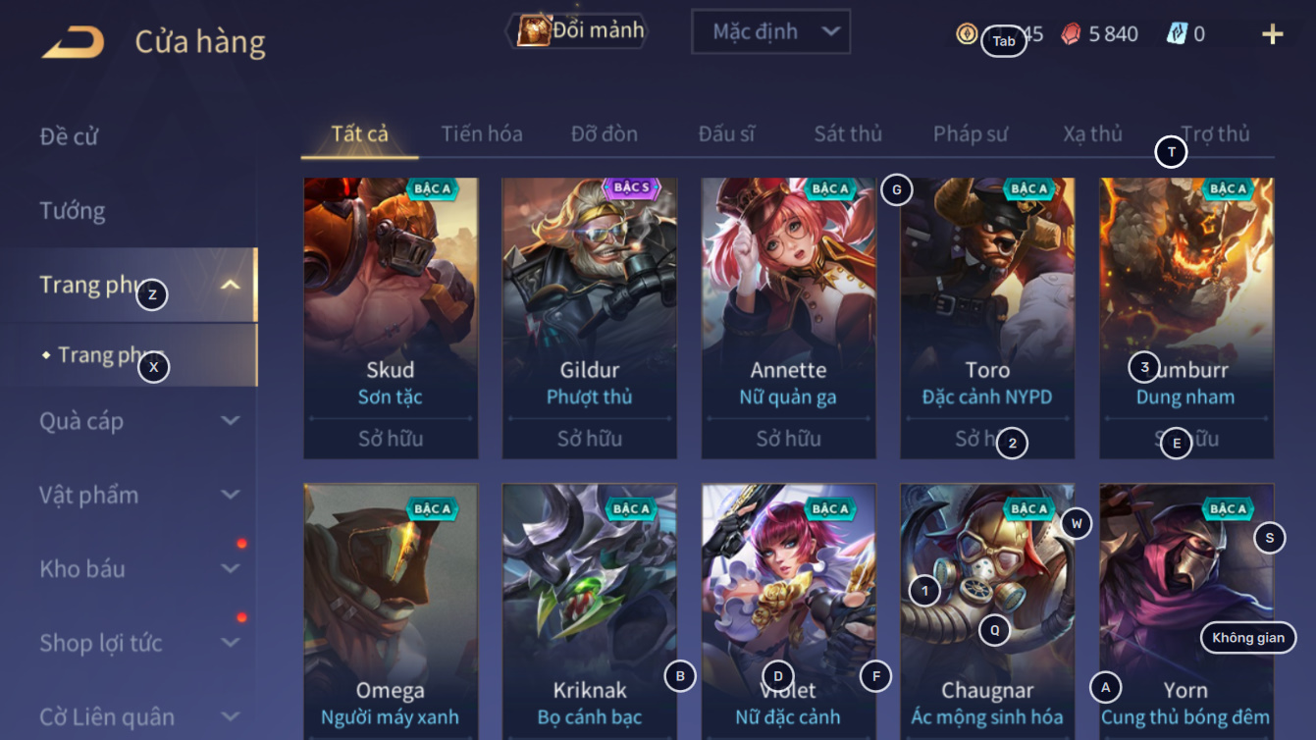Open the Omega Người máy xanh skin
1316x740 pixels.
(391, 610)
